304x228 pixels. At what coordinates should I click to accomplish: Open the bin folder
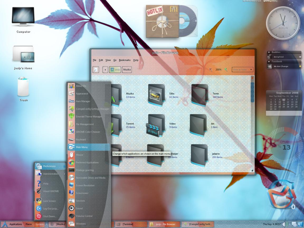tap(198, 125)
